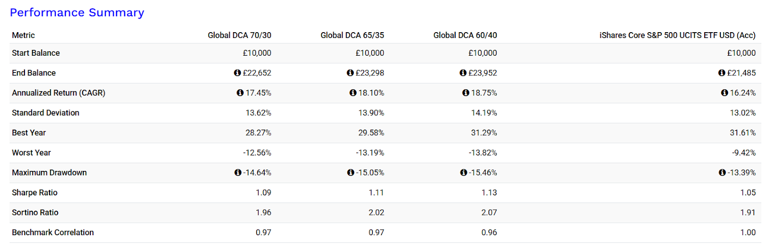Click info icon beside £23,298 end balance
770x252 pixels.
[x=350, y=73]
